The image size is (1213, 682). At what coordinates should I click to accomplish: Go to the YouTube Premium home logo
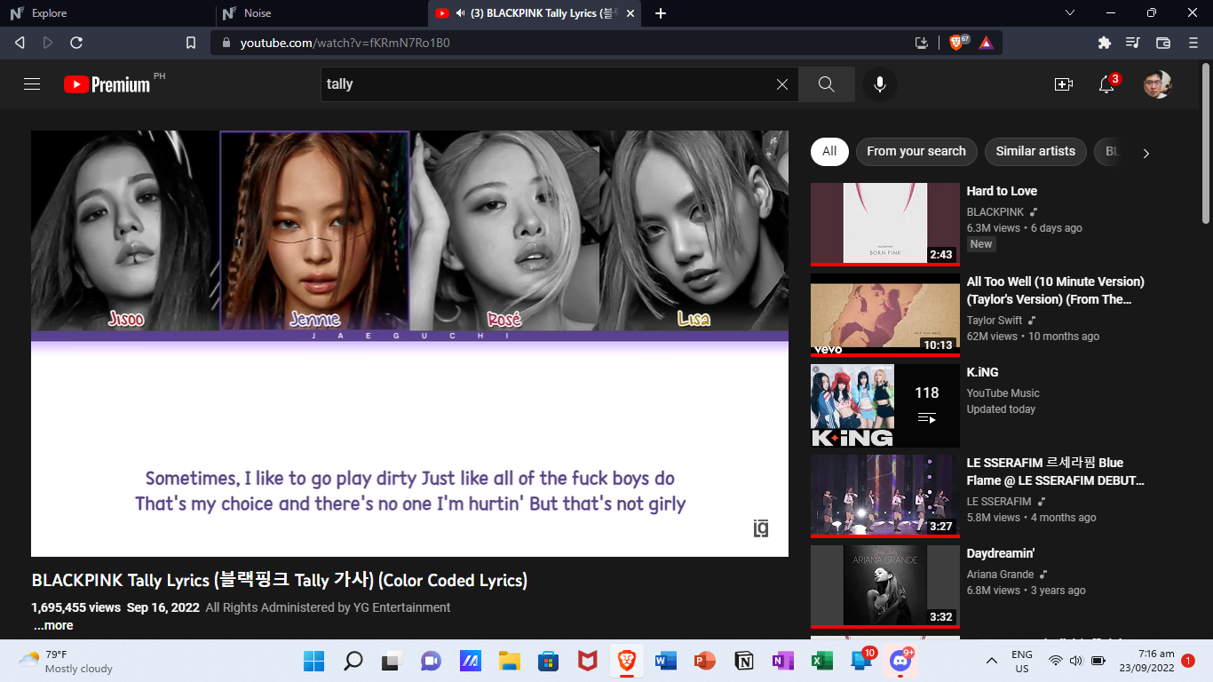107,84
